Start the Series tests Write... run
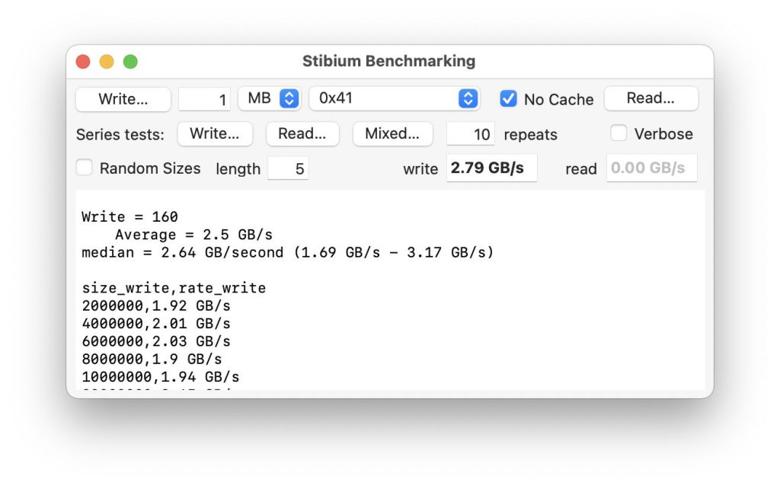The width and height of the screenshot is (780, 486). [x=215, y=134]
